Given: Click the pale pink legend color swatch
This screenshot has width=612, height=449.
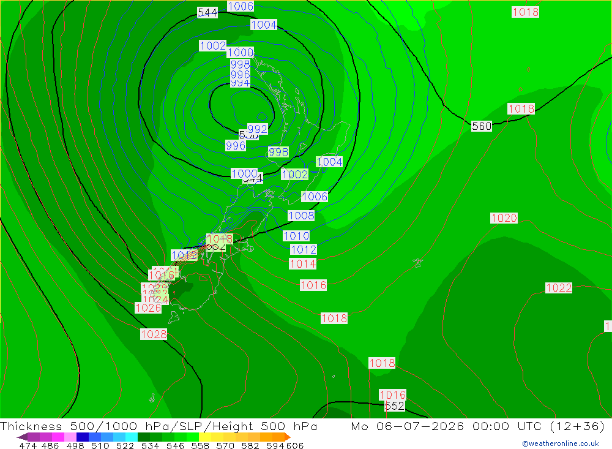Looking at the screenshot, I should [x=70, y=437].
